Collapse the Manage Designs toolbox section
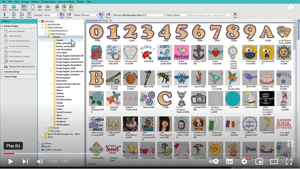The width and height of the screenshot is (300, 169). 18,26
